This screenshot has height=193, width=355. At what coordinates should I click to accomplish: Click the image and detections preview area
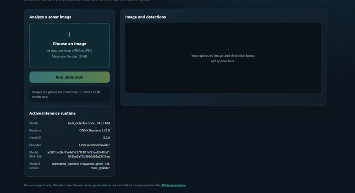tap(223, 58)
